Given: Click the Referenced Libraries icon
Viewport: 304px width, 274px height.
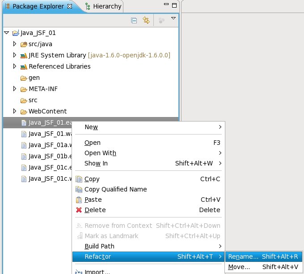Looking at the screenshot, I should 24,66.
